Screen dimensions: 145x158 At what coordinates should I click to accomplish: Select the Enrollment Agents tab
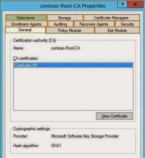[x=26, y=24]
